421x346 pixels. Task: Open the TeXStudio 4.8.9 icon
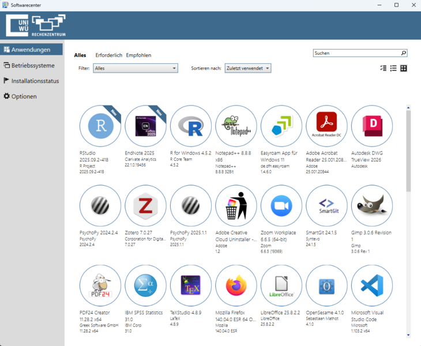point(191,286)
